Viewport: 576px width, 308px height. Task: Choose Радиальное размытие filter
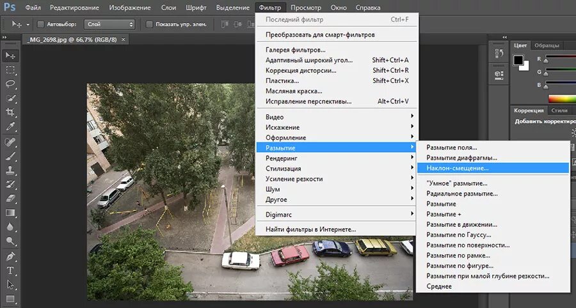(493, 194)
